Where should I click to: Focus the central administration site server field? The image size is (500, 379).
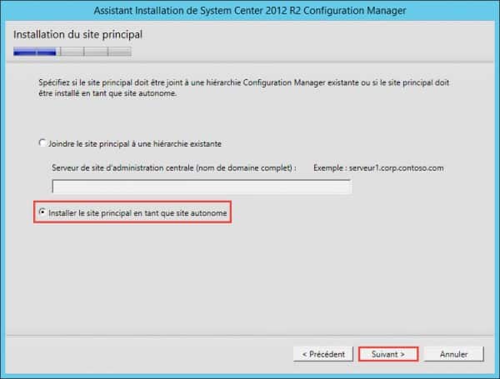tap(202, 187)
